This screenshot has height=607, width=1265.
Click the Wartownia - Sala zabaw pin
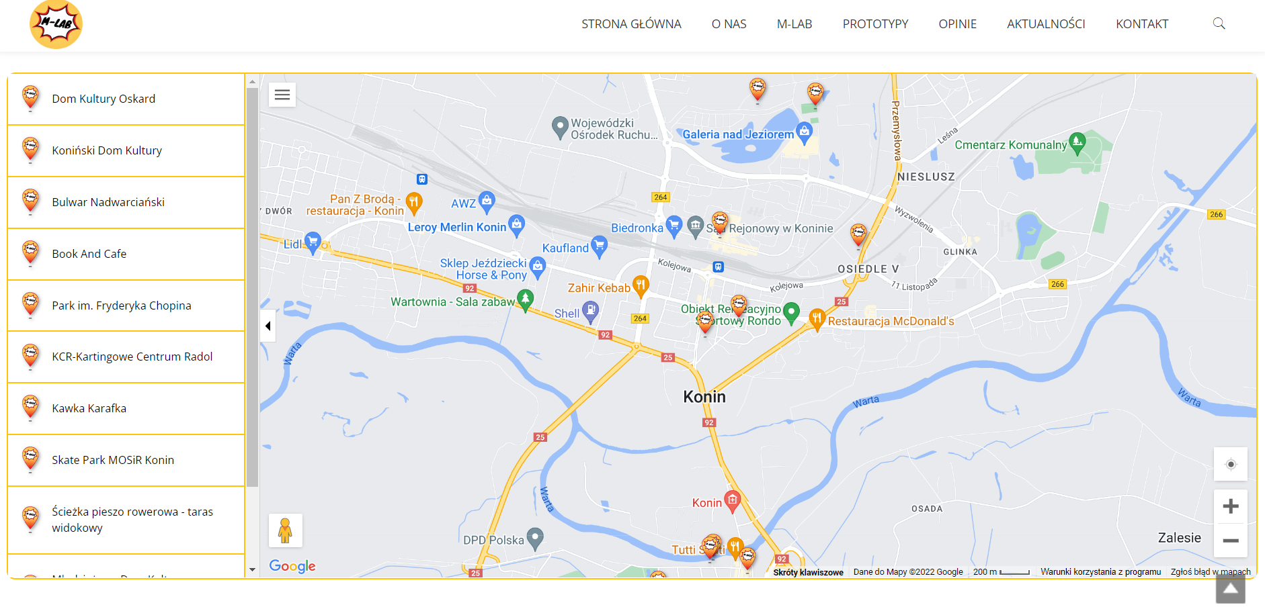click(x=526, y=299)
